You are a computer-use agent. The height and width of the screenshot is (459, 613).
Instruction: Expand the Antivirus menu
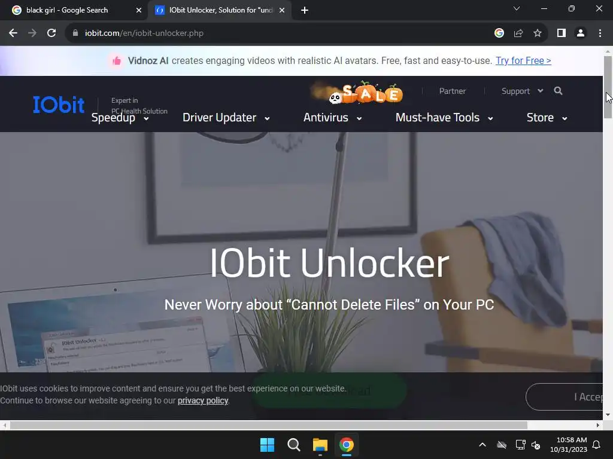click(x=332, y=118)
